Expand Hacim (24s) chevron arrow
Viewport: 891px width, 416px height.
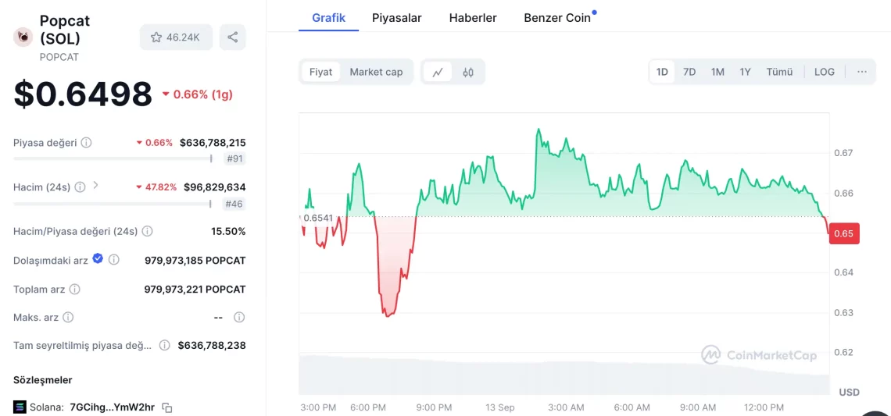click(x=95, y=185)
